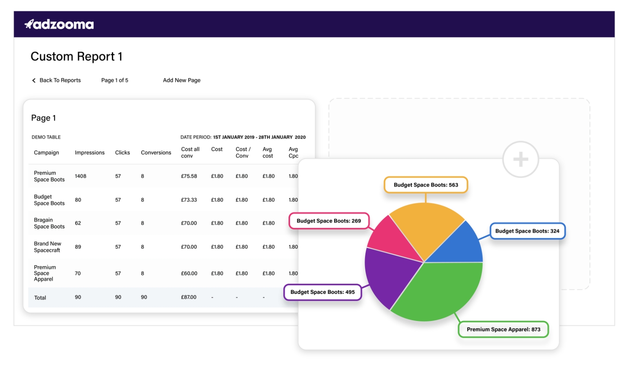Click Add New Page button

(181, 80)
